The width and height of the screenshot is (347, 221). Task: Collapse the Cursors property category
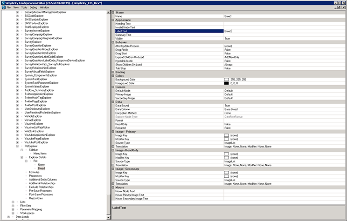click(113, 87)
